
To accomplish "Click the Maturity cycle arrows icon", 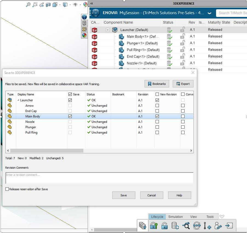I will (197, 226).
